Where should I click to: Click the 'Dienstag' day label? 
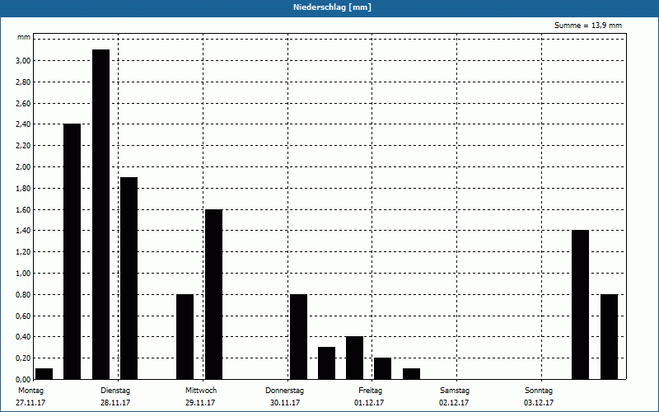coord(115,391)
